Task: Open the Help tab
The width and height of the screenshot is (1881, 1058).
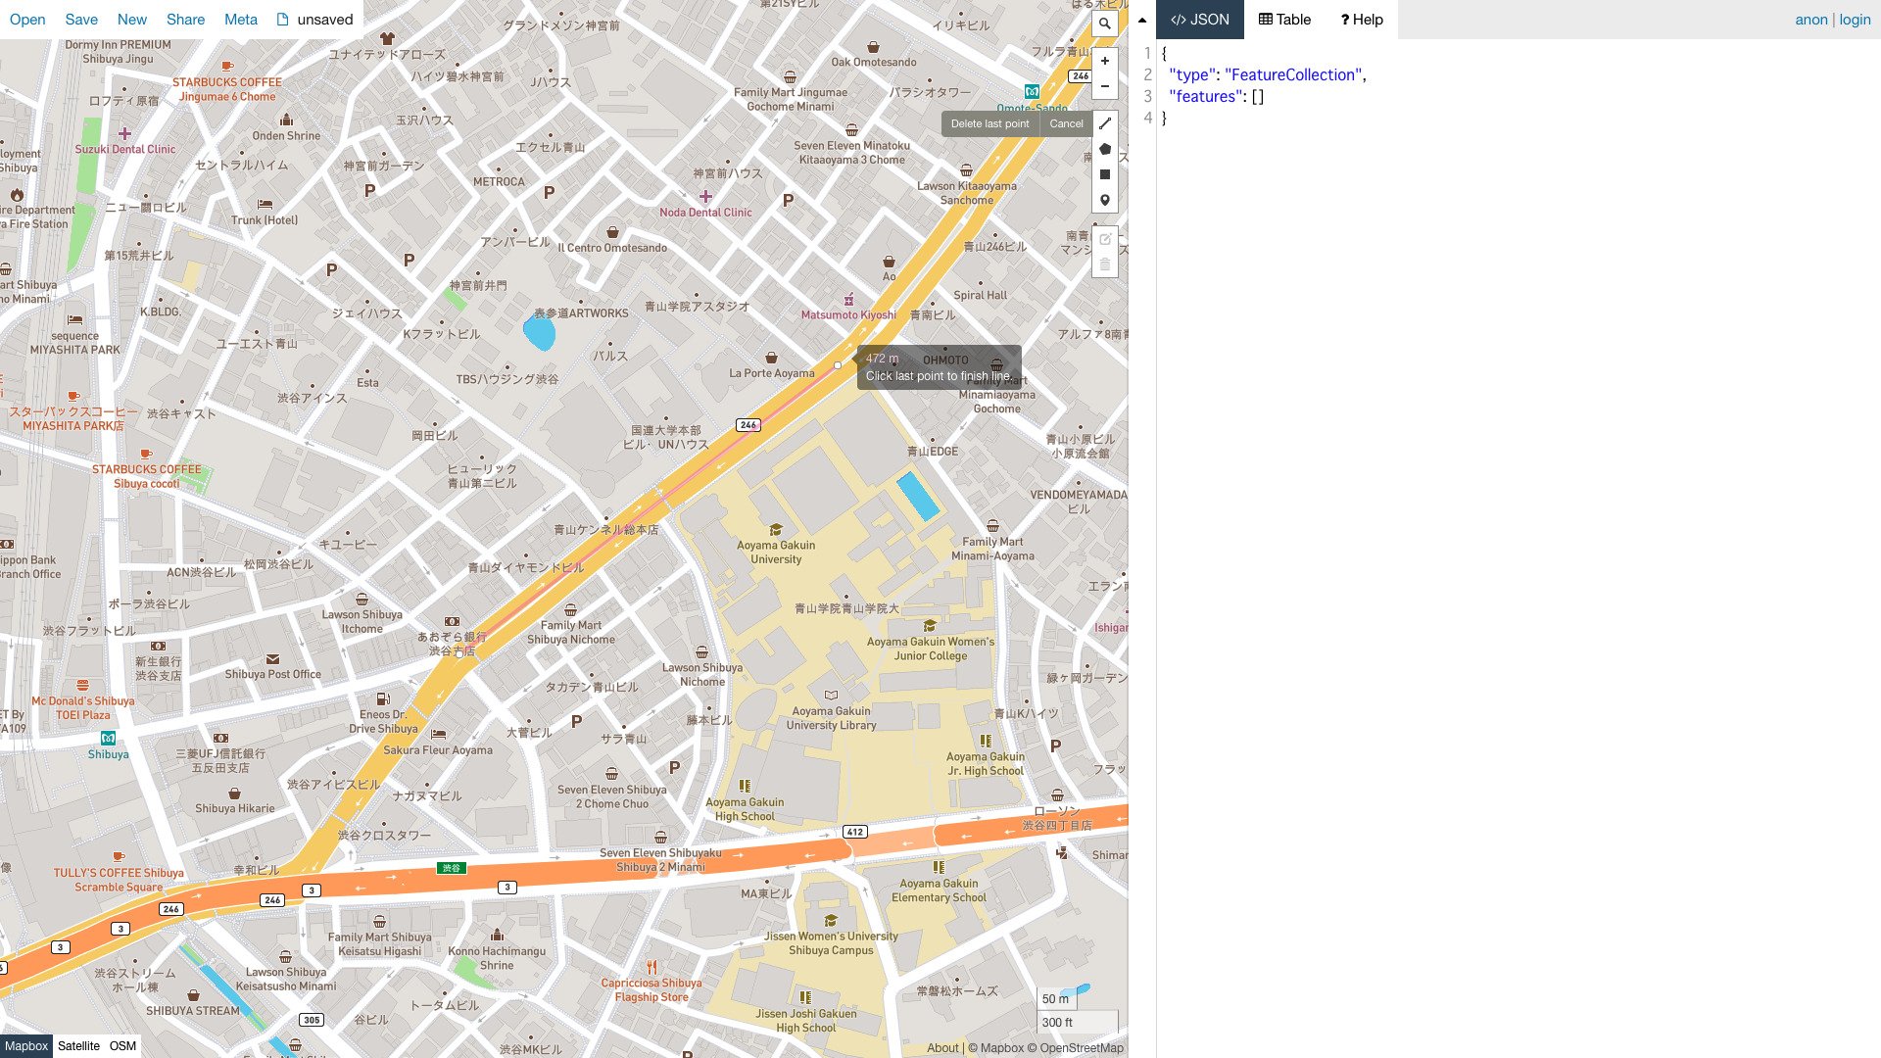Action: tap(1362, 20)
